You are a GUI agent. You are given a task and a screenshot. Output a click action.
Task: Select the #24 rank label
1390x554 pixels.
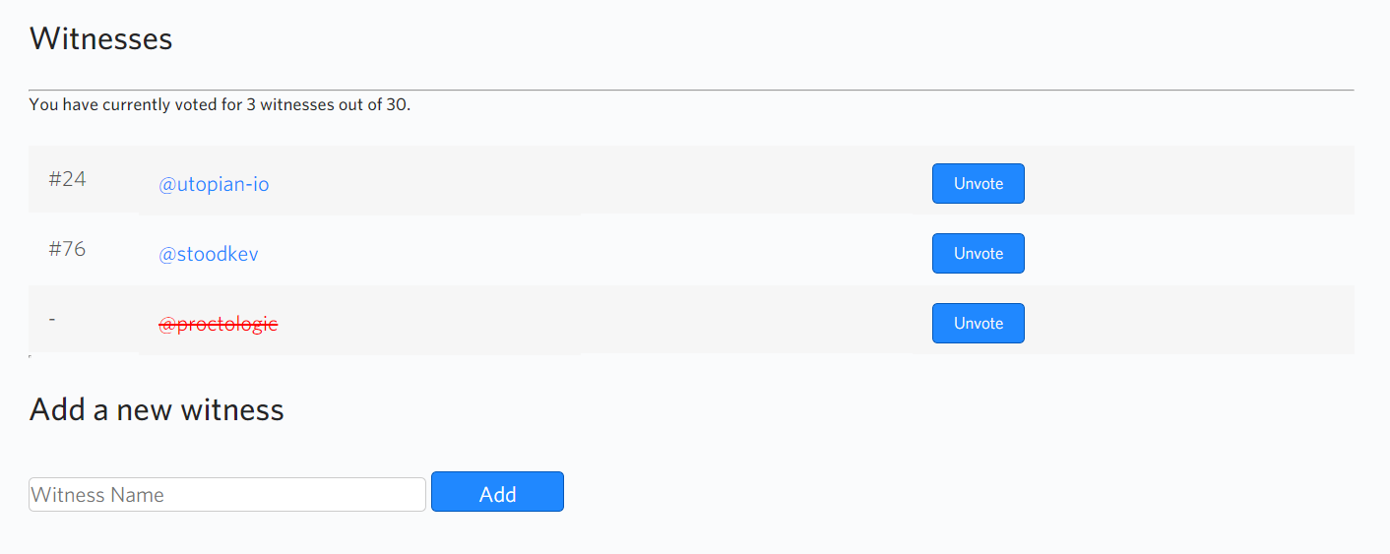(x=67, y=179)
